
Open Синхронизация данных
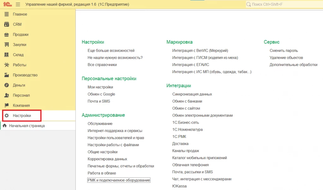tap(192, 94)
